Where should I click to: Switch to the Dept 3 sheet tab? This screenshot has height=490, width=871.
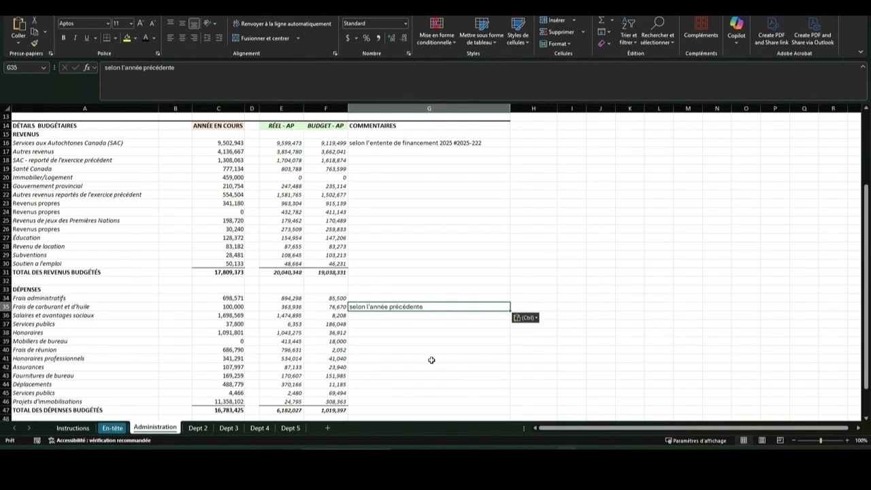point(229,428)
